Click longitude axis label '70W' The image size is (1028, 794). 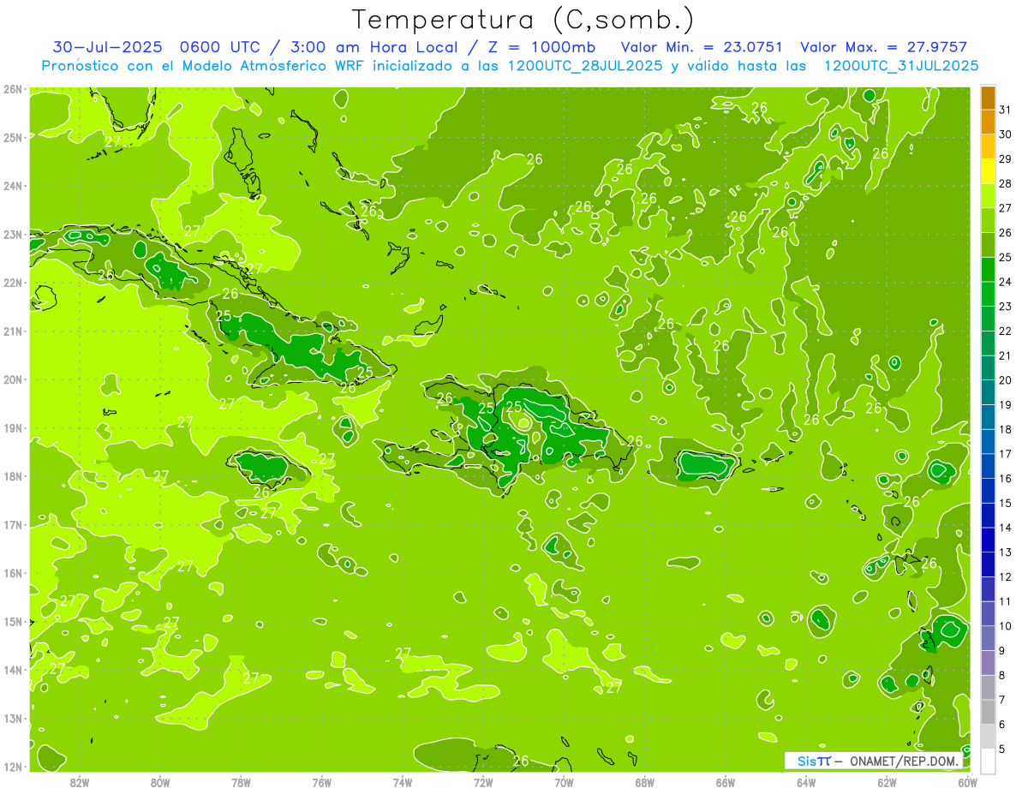point(564,783)
